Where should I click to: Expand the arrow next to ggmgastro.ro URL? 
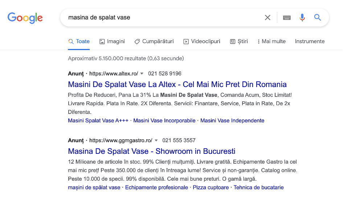point(156,140)
